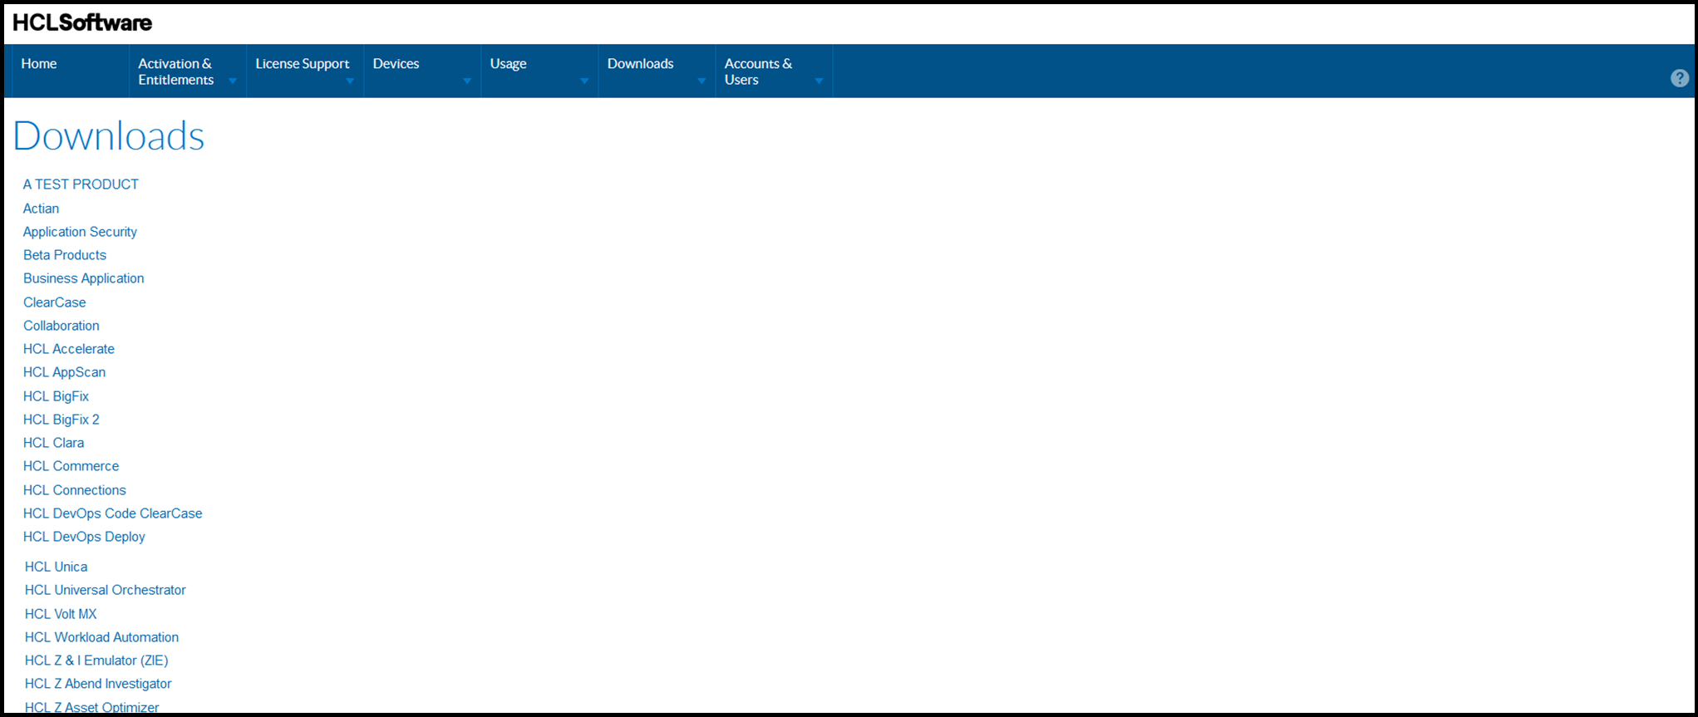Open the HCL DevOps Deploy link
The width and height of the screenshot is (1698, 717).
coord(84,537)
